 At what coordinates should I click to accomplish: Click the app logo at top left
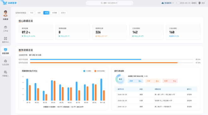(x=10, y=3)
